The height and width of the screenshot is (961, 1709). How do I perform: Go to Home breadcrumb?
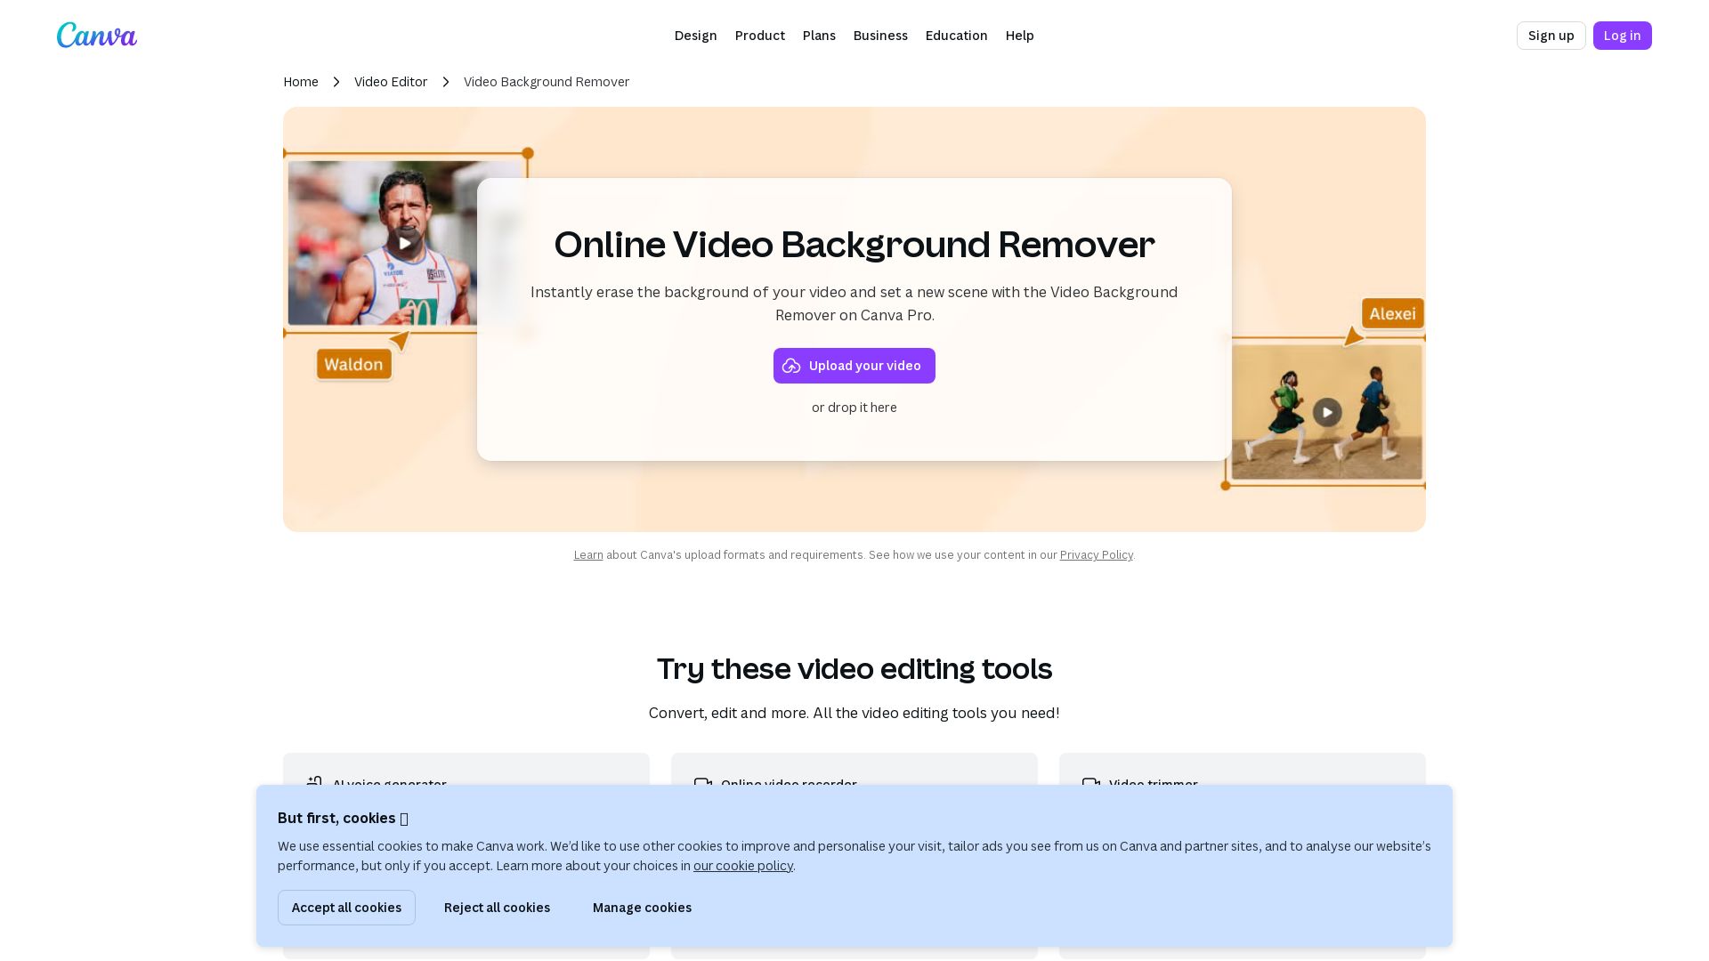tap(301, 82)
